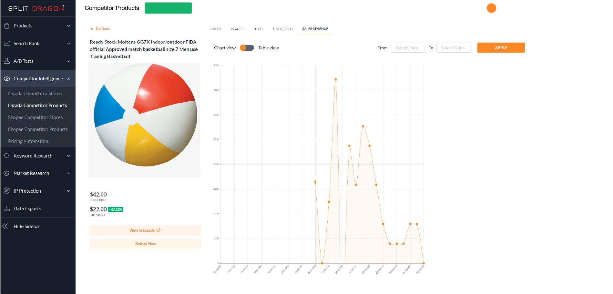Click the Products bag icon in sidebar
613x294 pixels.
[6, 26]
